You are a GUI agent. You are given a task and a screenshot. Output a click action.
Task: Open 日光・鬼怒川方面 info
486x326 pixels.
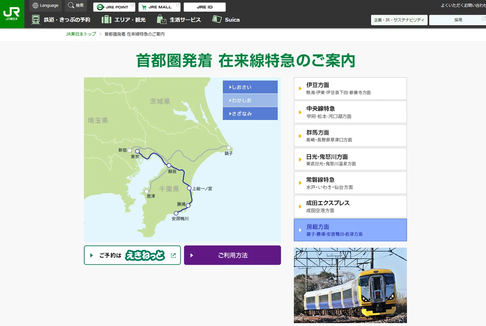[350, 159]
